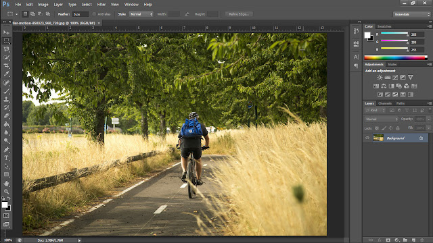
Task: Add a Channel Mixer adjustment
Action: 407,86
